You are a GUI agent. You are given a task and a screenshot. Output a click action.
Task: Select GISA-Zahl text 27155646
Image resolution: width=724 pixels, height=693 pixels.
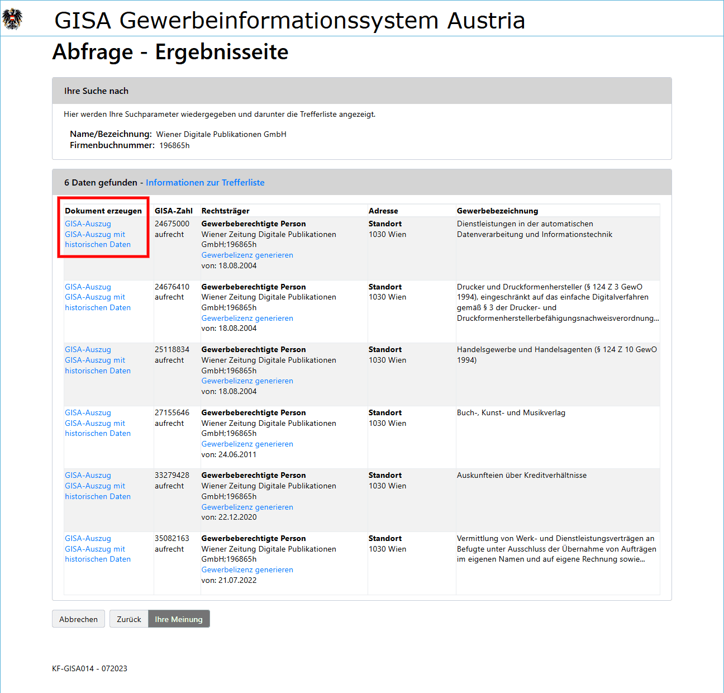coord(172,413)
